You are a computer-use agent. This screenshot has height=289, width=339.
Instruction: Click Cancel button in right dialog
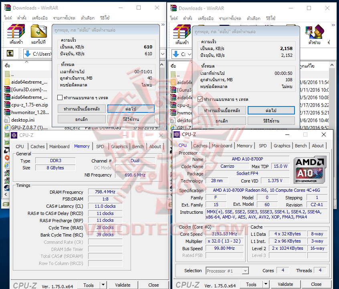point(222,121)
